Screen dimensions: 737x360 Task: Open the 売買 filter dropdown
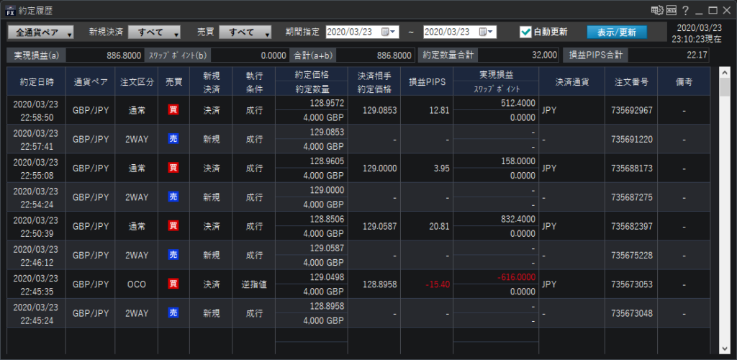pyautogui.click(x=245, y=32)
